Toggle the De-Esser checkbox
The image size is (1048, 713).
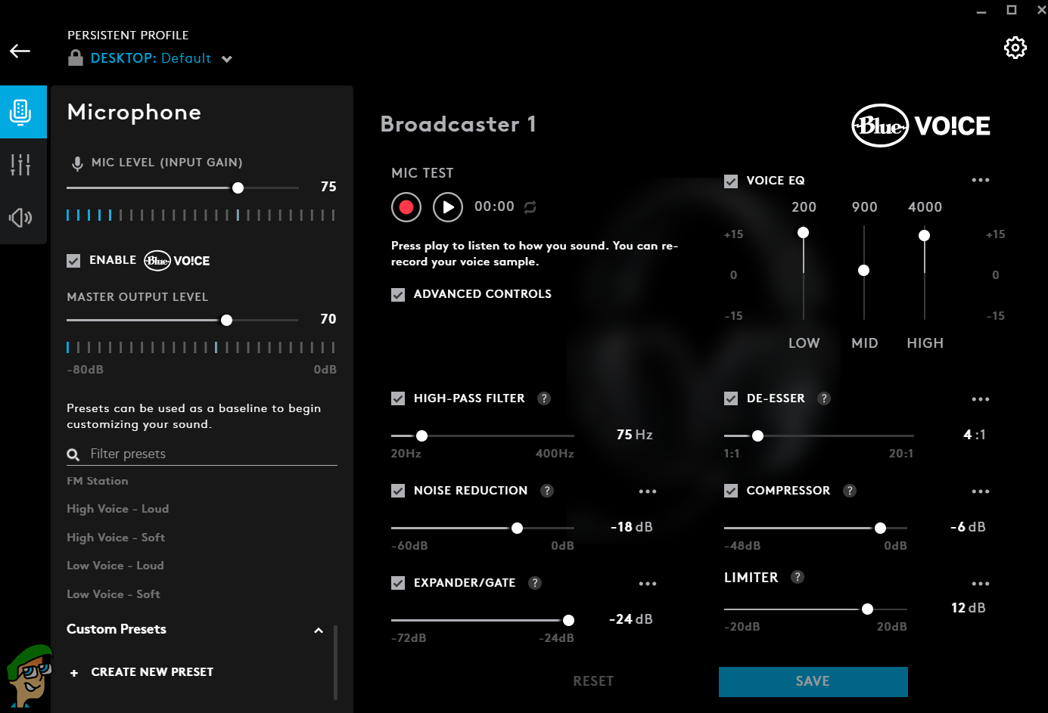point(731,398)
